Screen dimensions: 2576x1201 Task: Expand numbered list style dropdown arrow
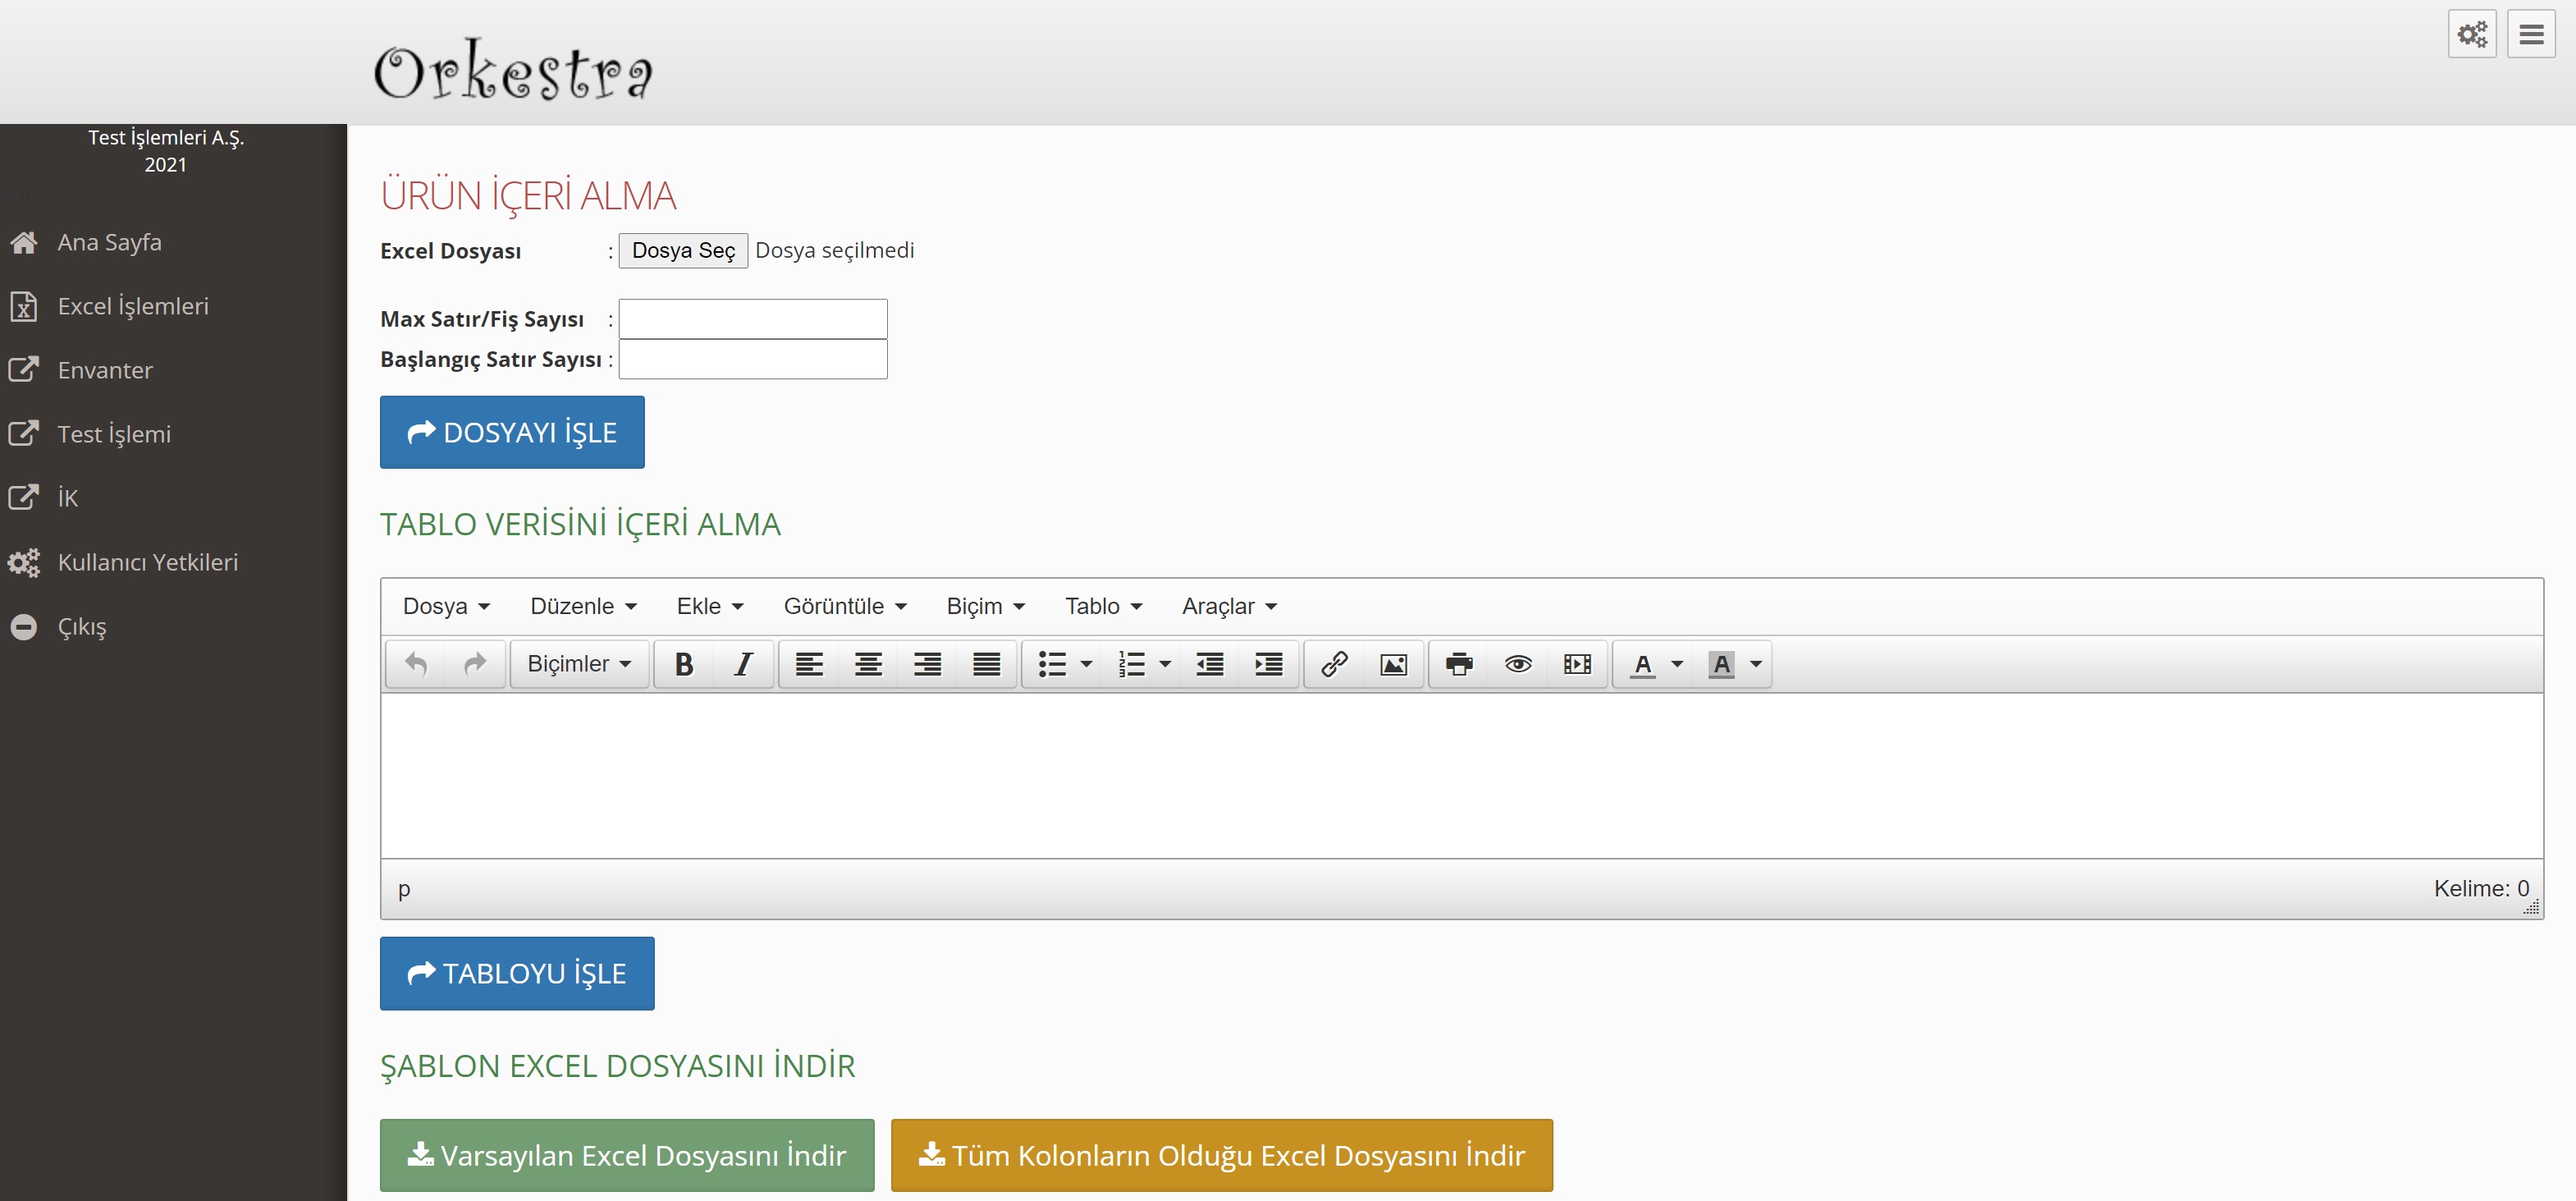1165,664
